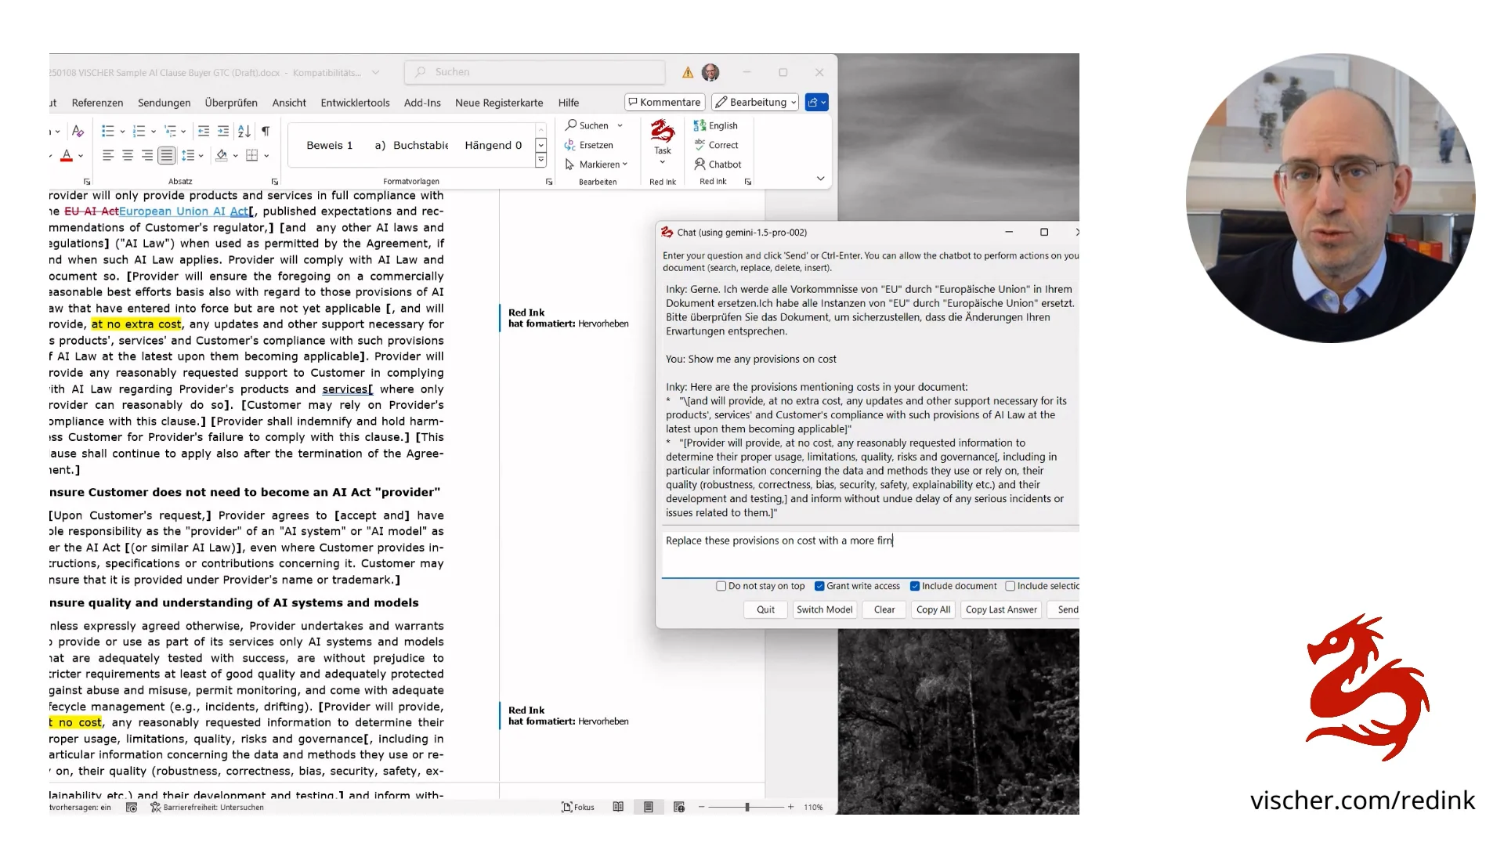Switch to read mode view in status bar
Viewport: 1504px width, 846px height.
(618, 807)
